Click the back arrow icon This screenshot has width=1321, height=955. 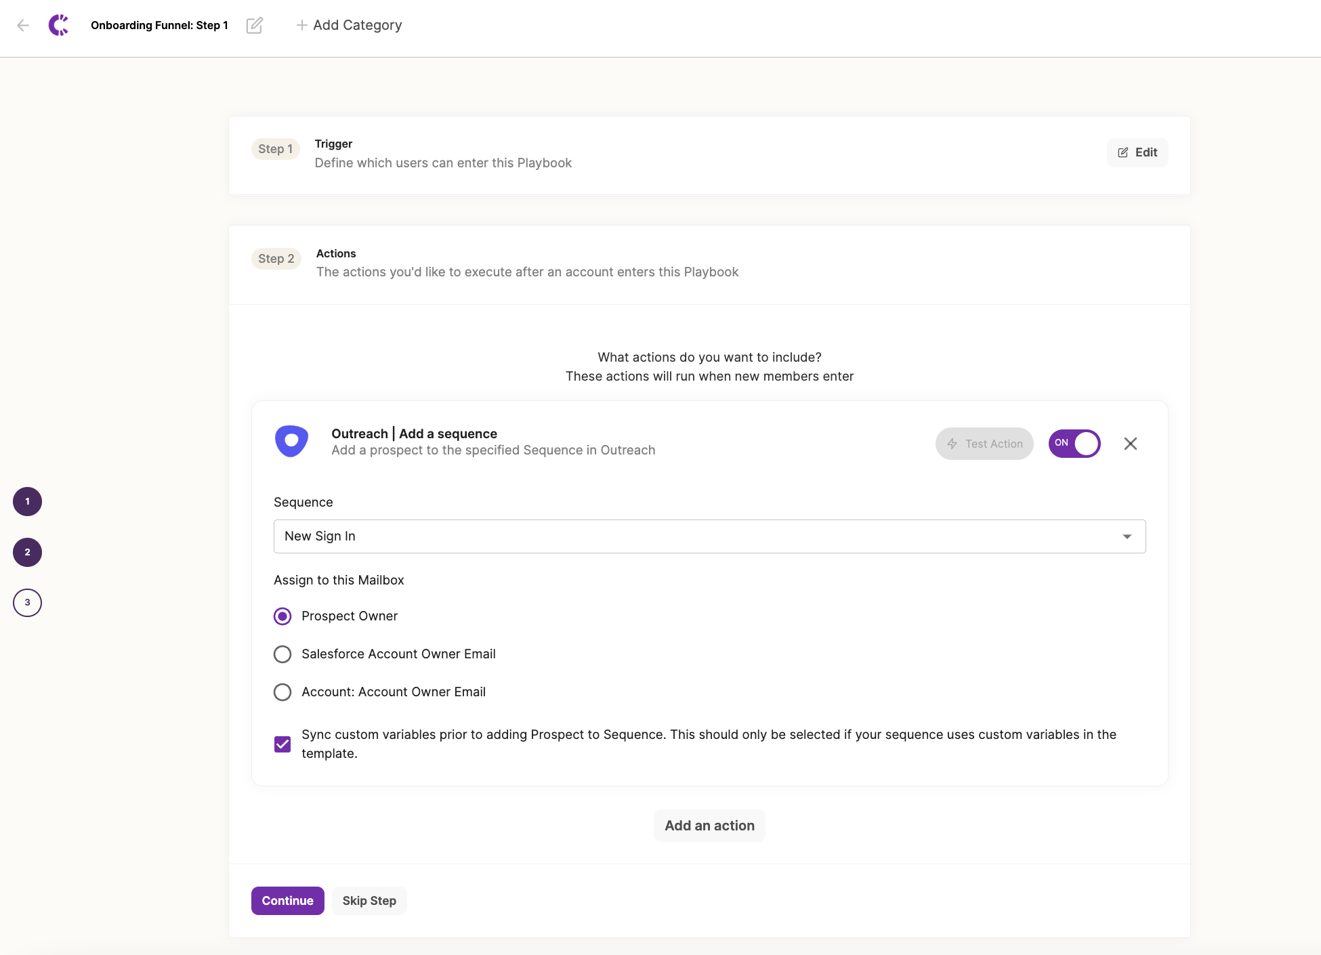(x=23, y=26)
